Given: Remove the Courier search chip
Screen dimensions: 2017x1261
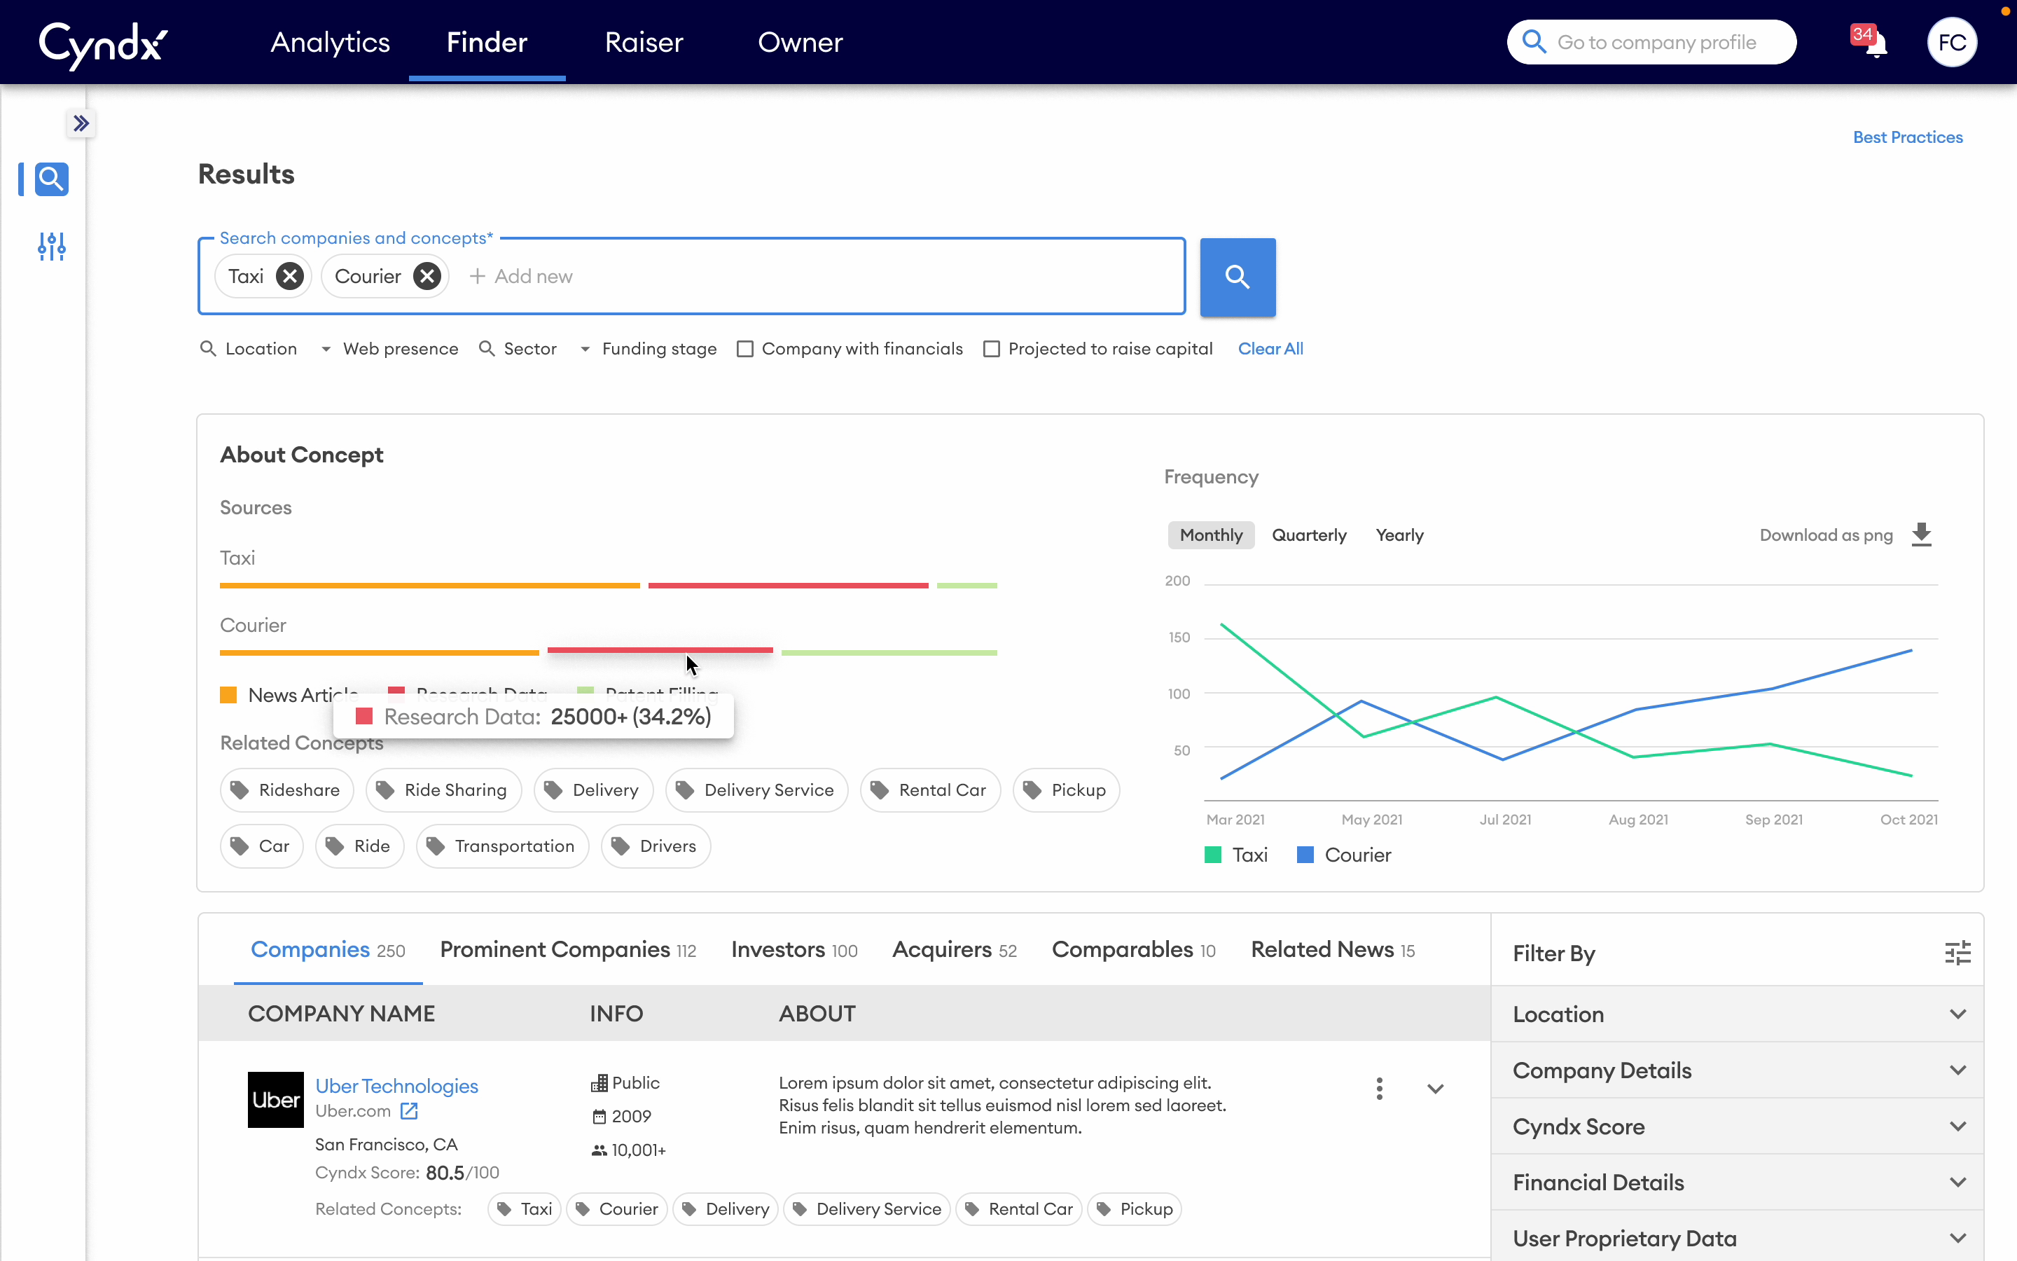Looking at the screenshot, I should tap(427, 276).
